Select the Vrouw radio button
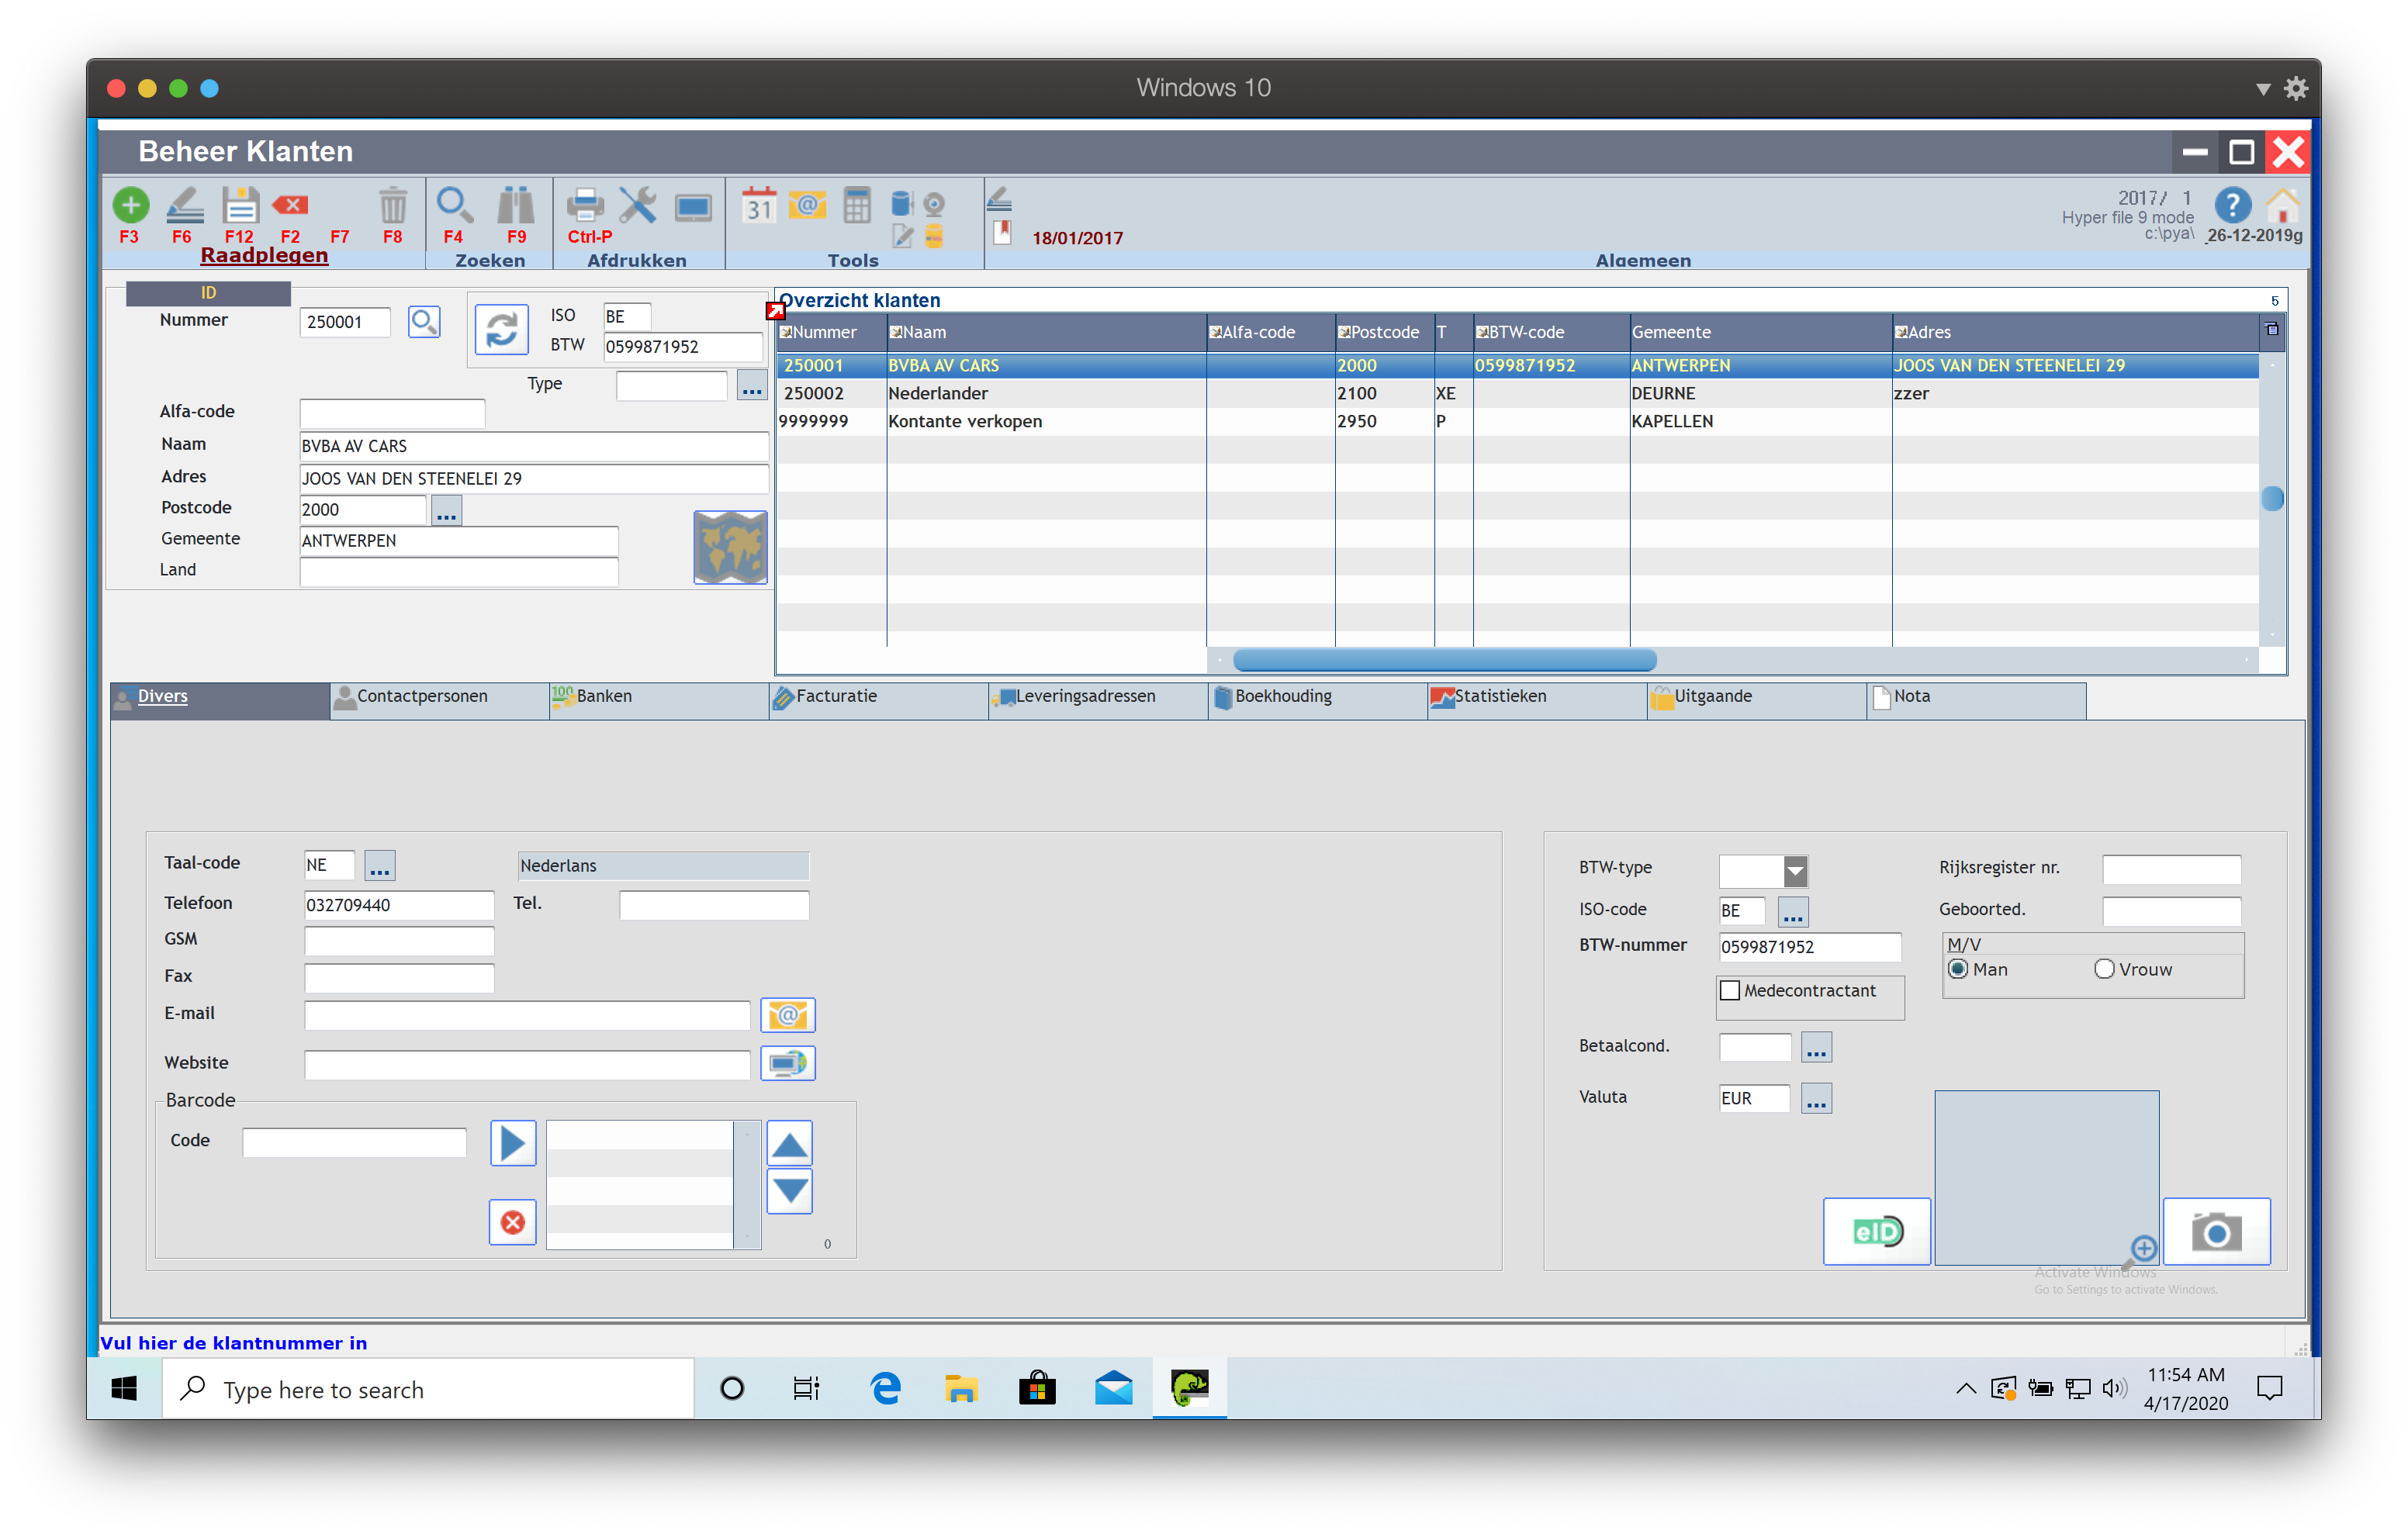Image resolution: width=2408 pixels, height=1534 pixels. click(2104, 969)
